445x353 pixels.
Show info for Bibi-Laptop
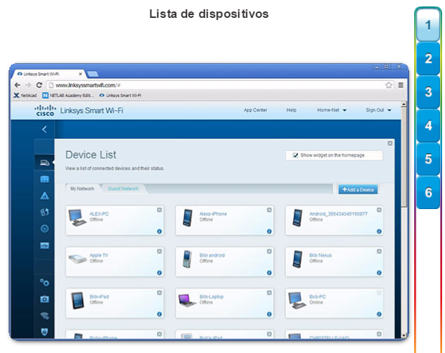269,314
